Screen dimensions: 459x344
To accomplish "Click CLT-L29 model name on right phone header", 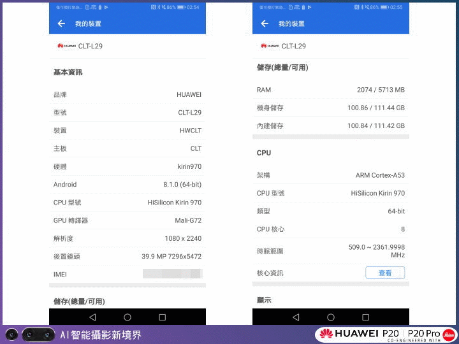I will [294, 46].
